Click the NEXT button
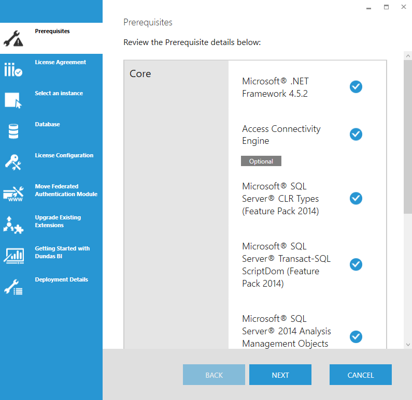 click(x=280, y=375)
